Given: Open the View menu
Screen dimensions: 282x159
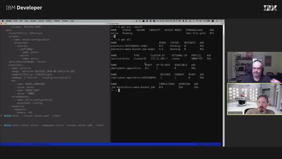Looking at the screenshot, I should (26, 21).
